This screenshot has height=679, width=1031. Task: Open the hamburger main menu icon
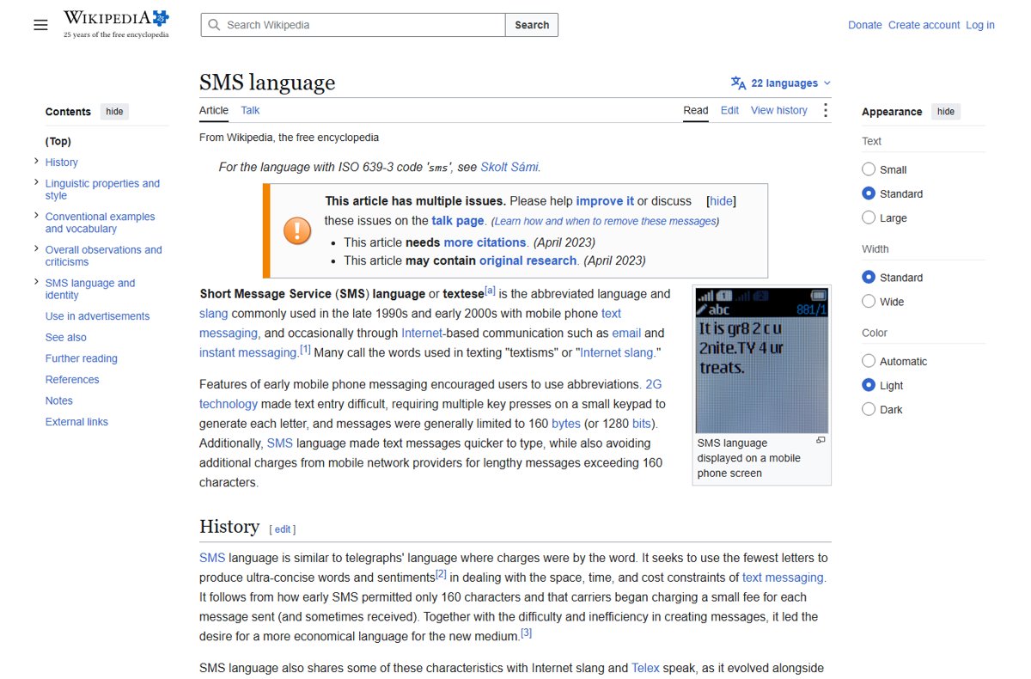coord(40,25)
